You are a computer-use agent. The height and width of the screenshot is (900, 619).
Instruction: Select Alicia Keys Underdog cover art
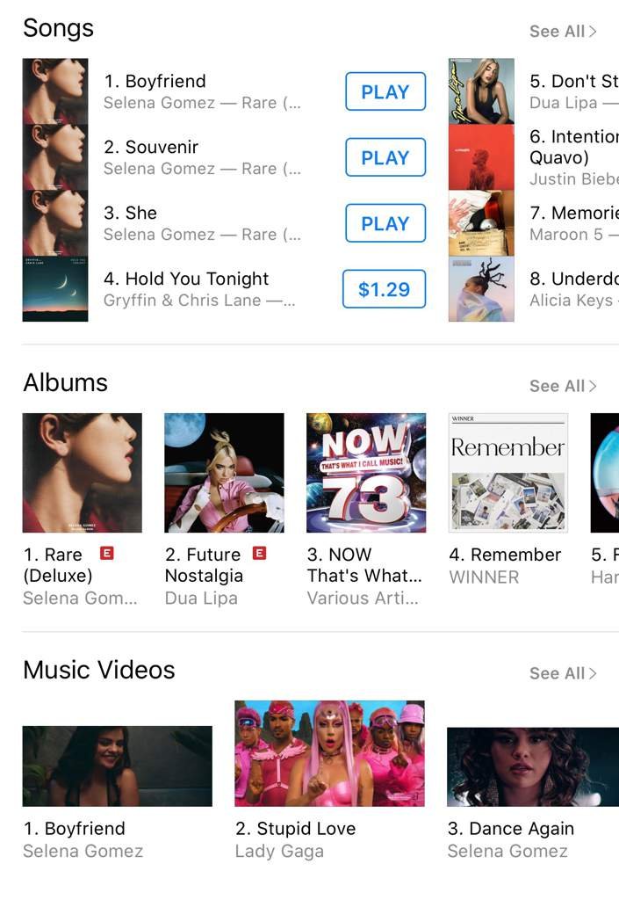[x=481, y=288]
